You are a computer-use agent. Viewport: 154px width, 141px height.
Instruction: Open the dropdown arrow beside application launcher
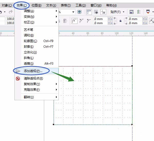pos(153,12)
